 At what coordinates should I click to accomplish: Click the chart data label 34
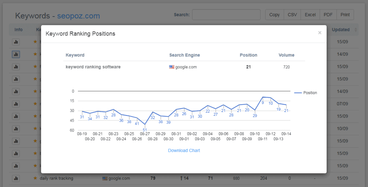[89, 119]
